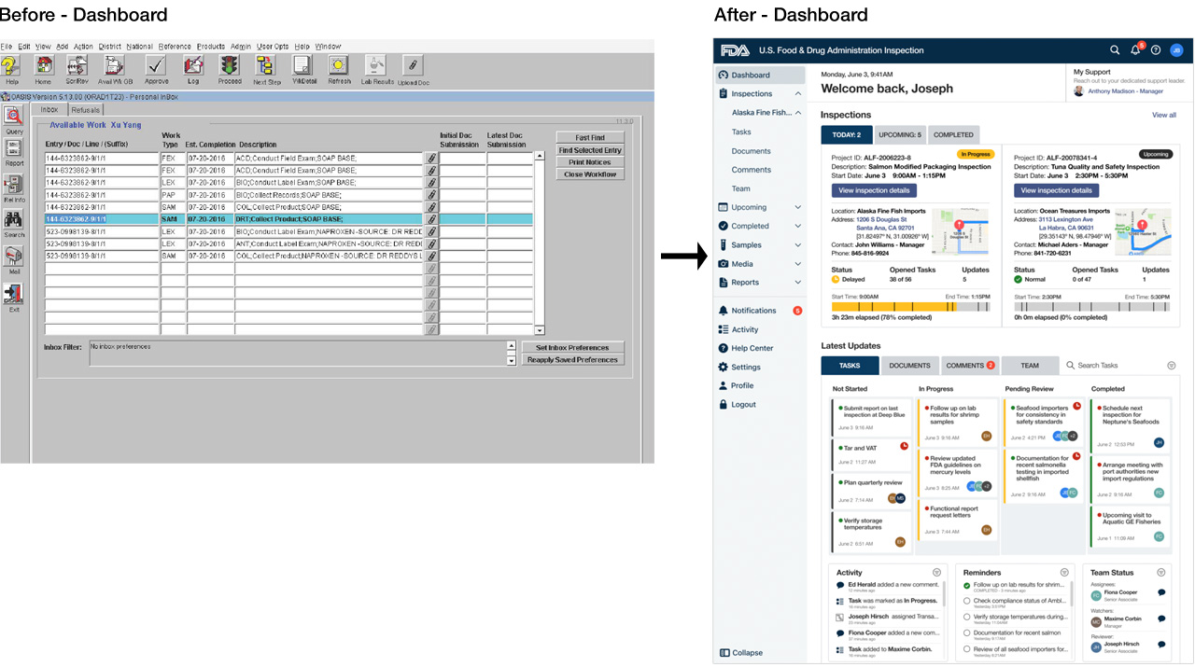
Task: Click the Tuna inspection gray progress bar
Action: (x=1092, y=306)
